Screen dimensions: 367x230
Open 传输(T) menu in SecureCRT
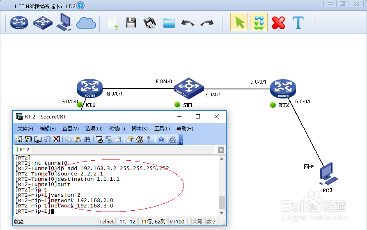pos(117,129)
